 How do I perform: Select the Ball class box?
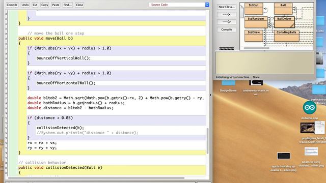pos(283,9)
